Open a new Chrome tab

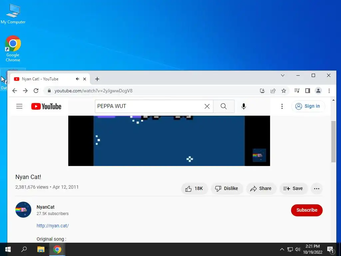(97, 79)
